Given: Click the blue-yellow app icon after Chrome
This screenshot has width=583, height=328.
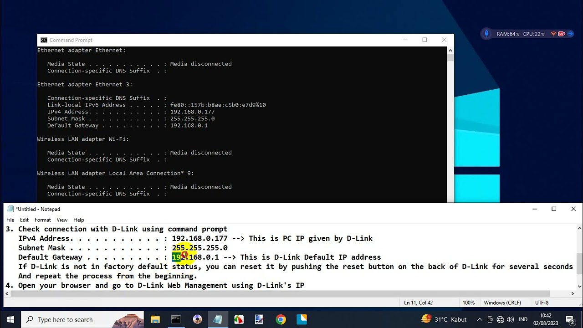Looking at the screenshot, I should pos(302,319).
